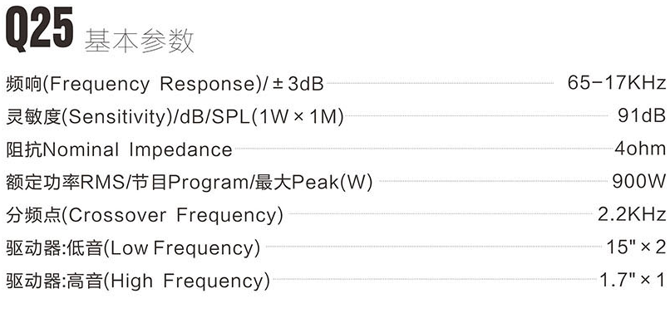This screenshot has height=313, width=670.
Task: Select the Crossover Frequency label
Action: (145, 215)
